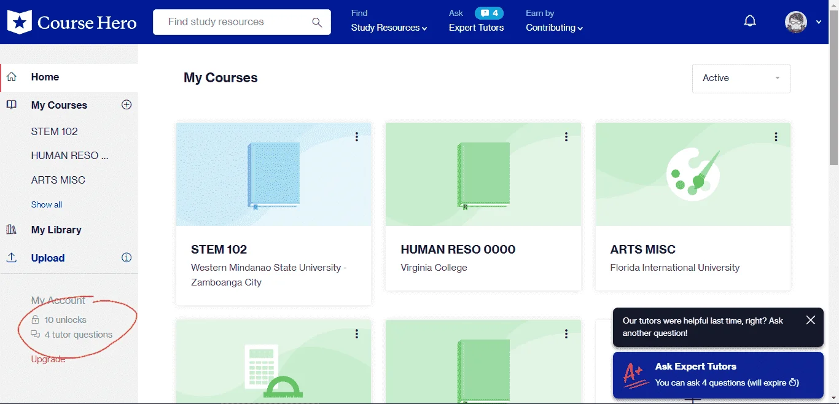Click Western Mindanao State University text
The height and width of the screenshot is (404, 839).
pos(269,275)
